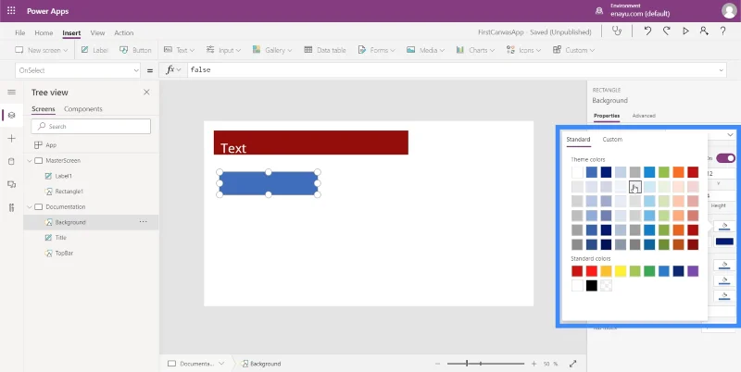Open the user account avatar

(x=729, y=11)
